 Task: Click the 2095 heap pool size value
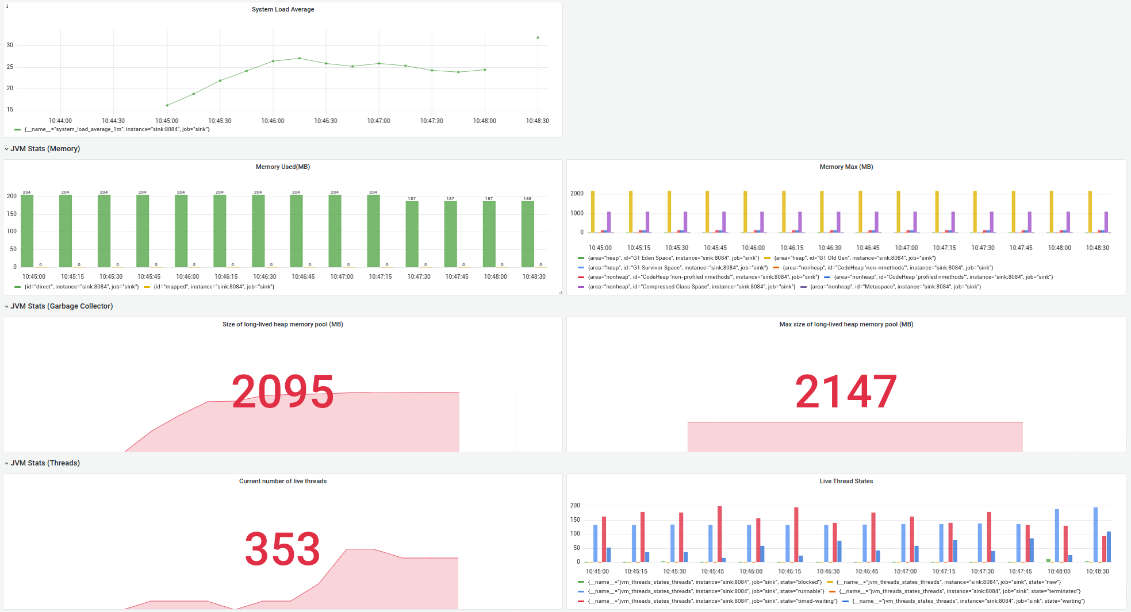(x=283, y=392)
